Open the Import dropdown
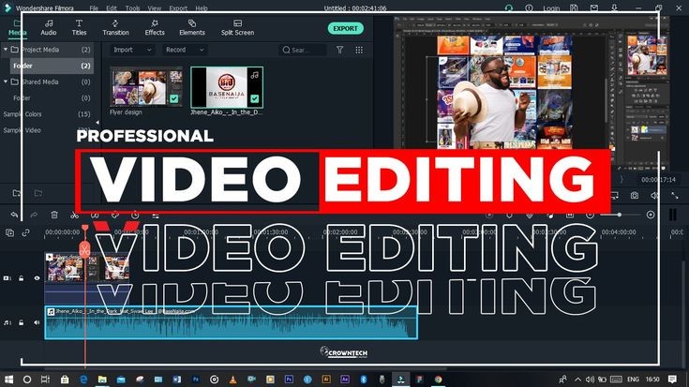Screen dimensions: 689x387 132,50
